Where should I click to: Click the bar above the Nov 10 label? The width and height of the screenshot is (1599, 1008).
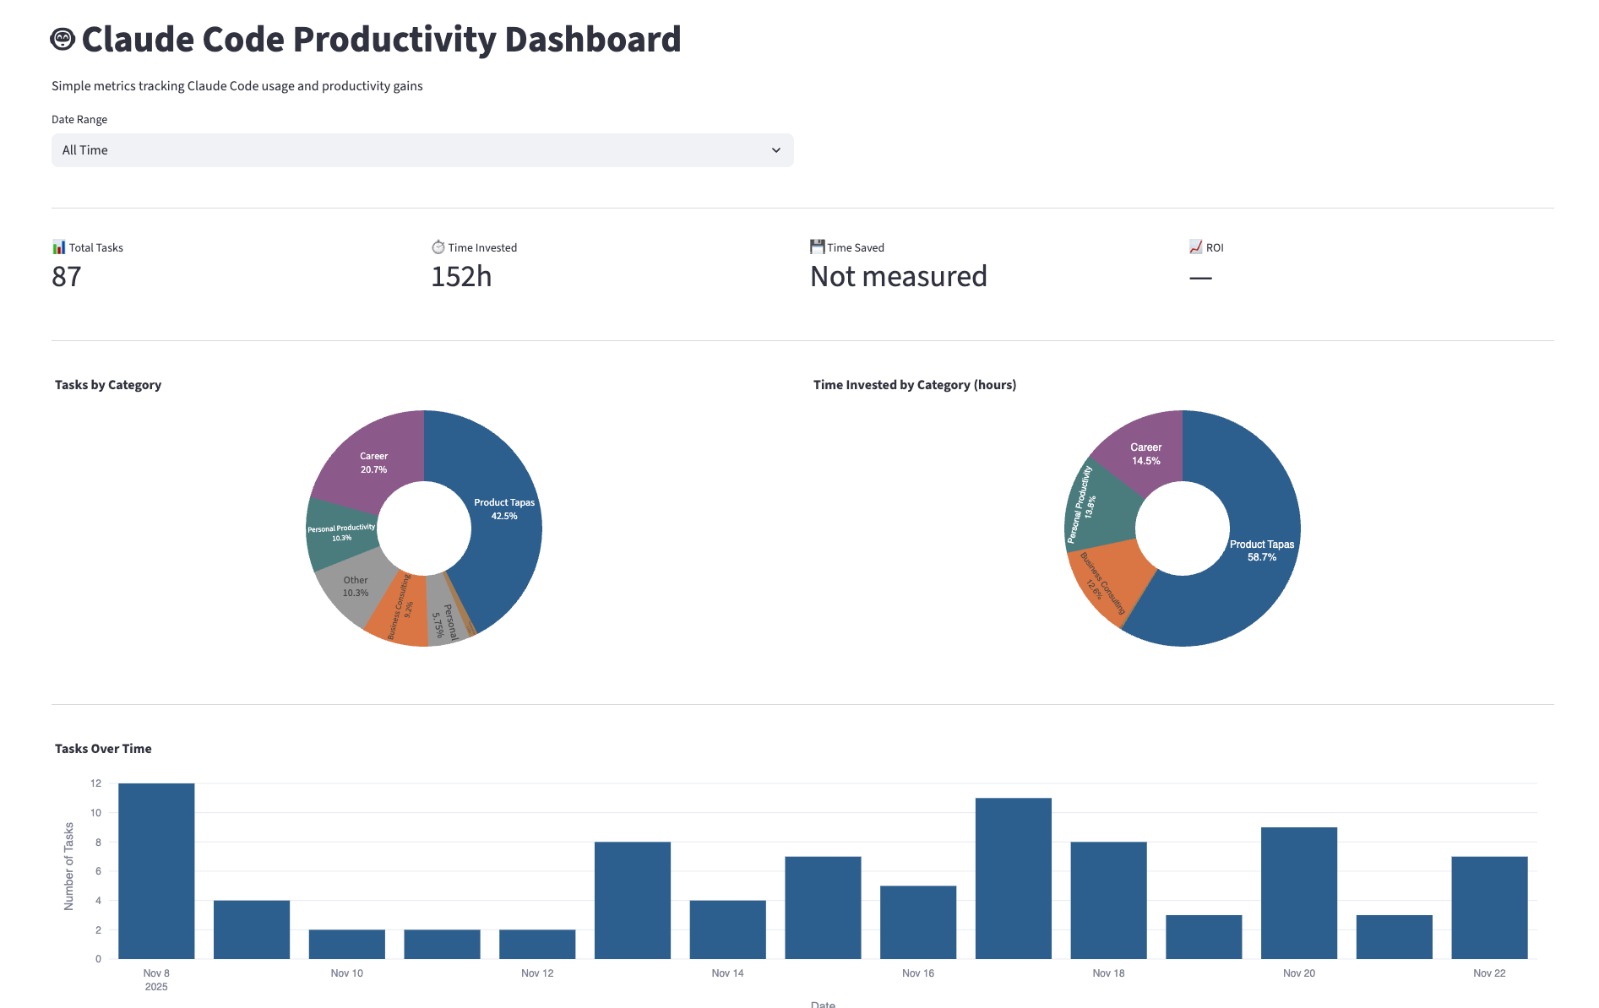[347, 945]
